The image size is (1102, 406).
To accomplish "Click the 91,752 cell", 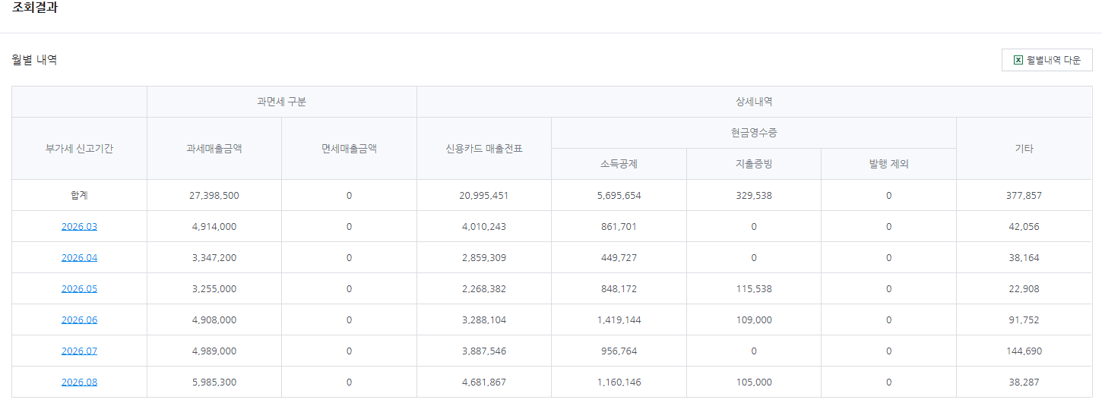I will click(1024, 319).
